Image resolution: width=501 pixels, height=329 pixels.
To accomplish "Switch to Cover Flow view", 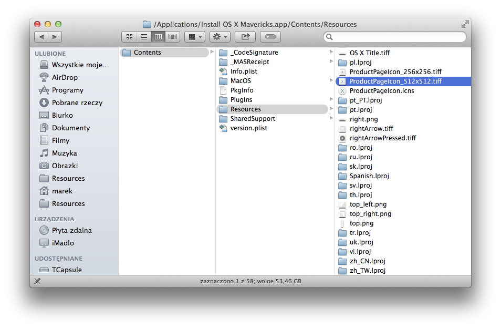I will [172, 37].
